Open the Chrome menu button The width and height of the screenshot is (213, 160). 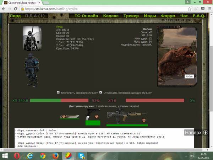[208, 8]
